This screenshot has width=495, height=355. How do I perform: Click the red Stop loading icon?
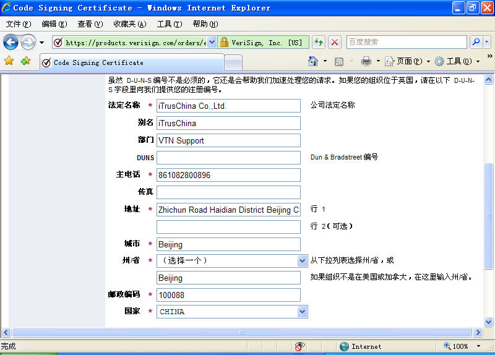[x=335, y=42]
